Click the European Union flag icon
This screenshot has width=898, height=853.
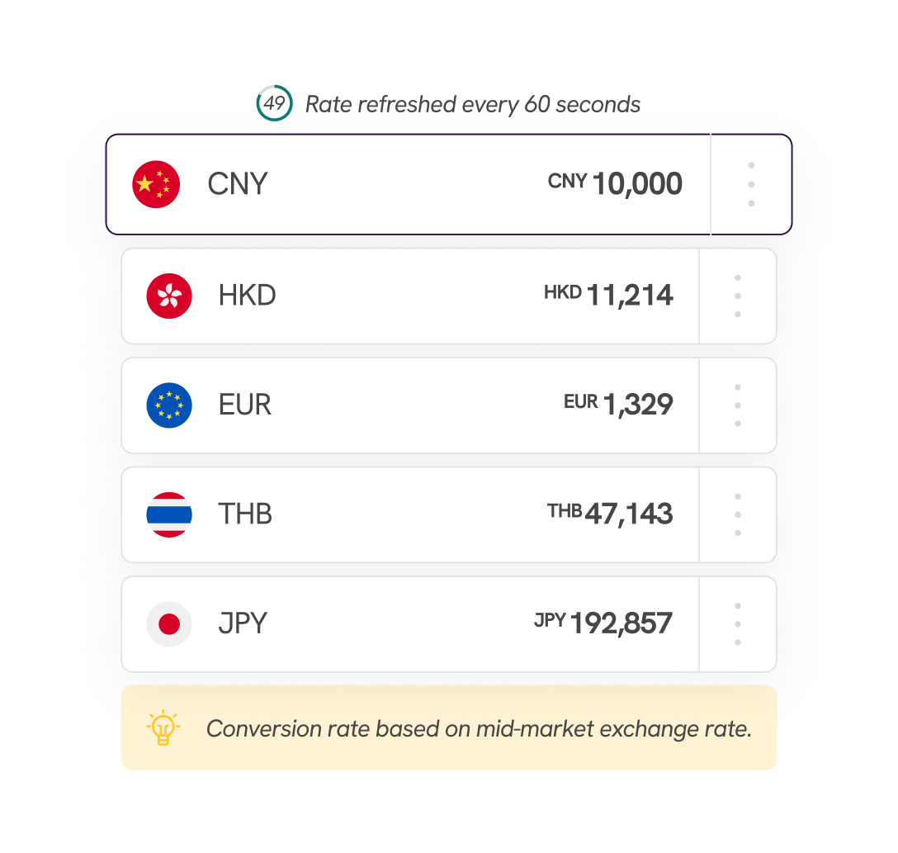(169, 405)
